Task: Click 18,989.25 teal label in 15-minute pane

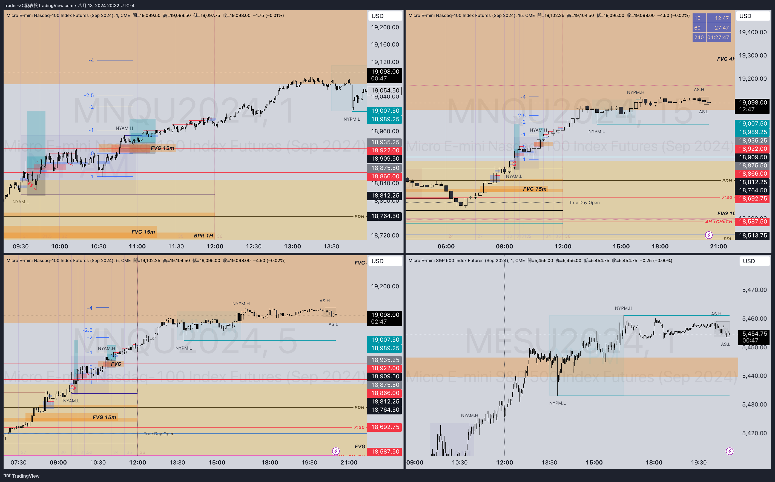Action: [x=752, y=132]
